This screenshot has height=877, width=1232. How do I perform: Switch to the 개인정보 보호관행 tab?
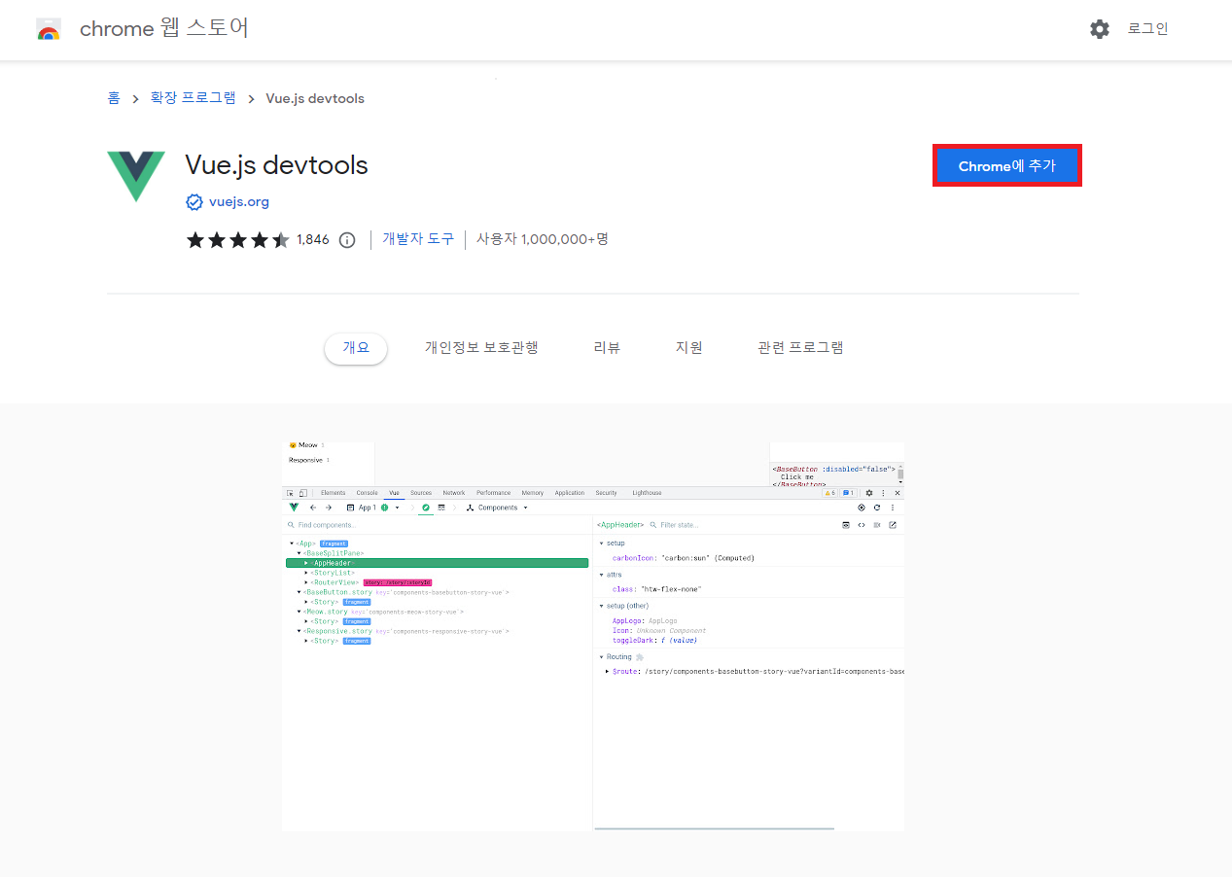(481, 347)
